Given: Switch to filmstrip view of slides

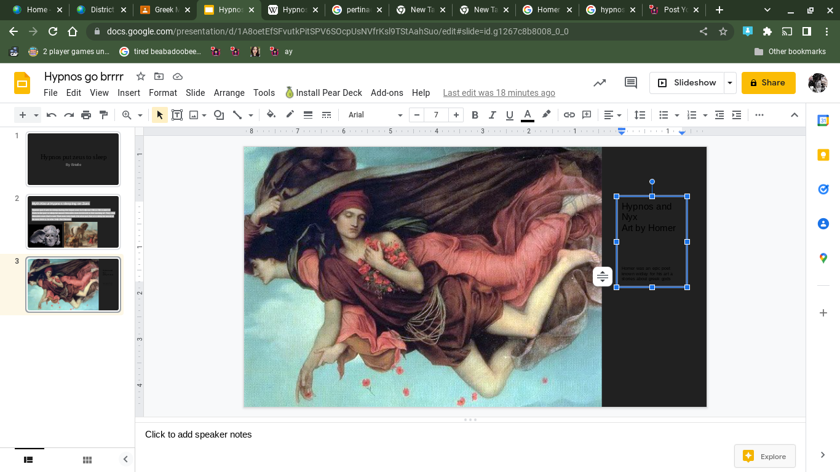Looking at the screenshot, I should coord(28,460).
